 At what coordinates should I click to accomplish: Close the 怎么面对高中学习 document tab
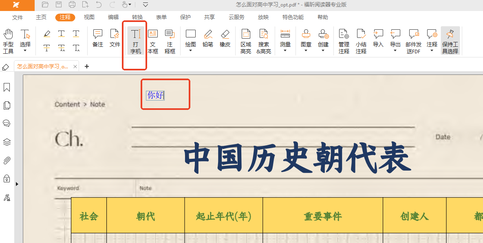(x=75, y=67)
